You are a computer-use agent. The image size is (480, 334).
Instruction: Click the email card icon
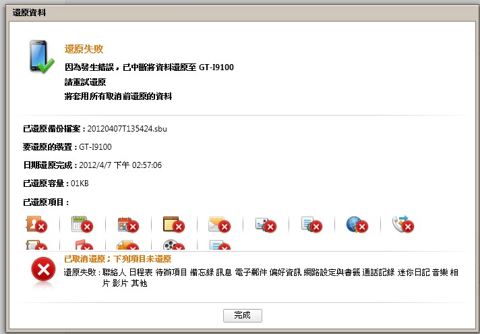pos(266,224)
